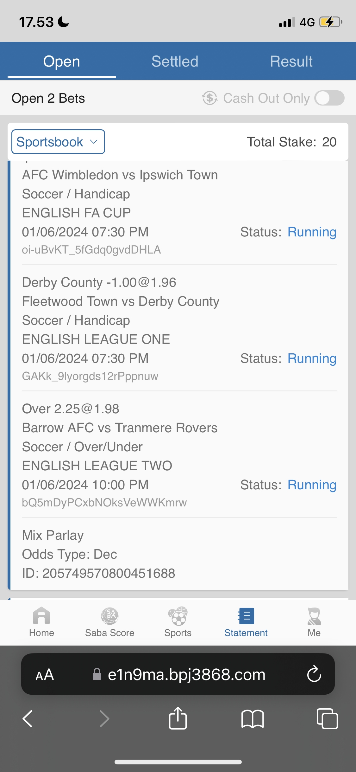Tap the Cash Out Only dollar icon
This screenshot has width=356, height=772.
tap(210, 98)
